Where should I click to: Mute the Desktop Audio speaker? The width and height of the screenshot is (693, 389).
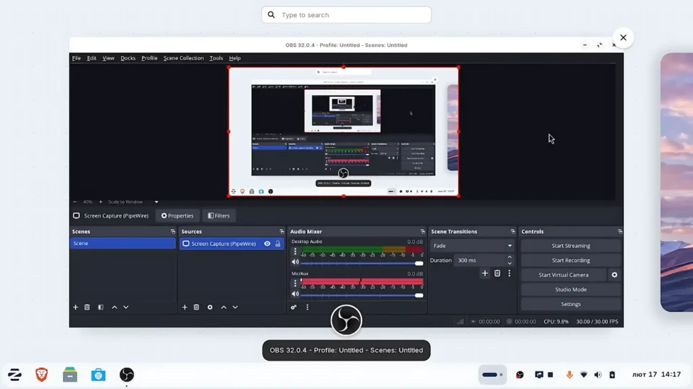pyautogui.click(x=295, y=262)
